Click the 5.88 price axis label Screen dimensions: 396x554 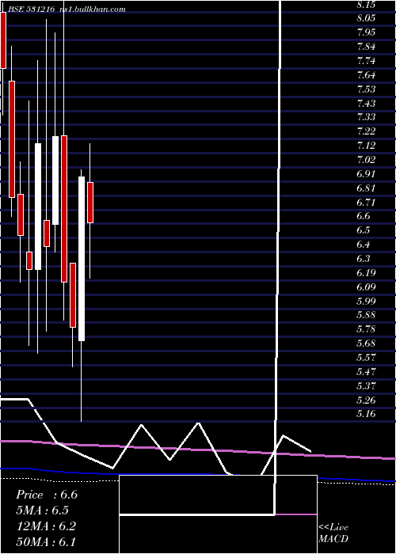pos(366,315)
